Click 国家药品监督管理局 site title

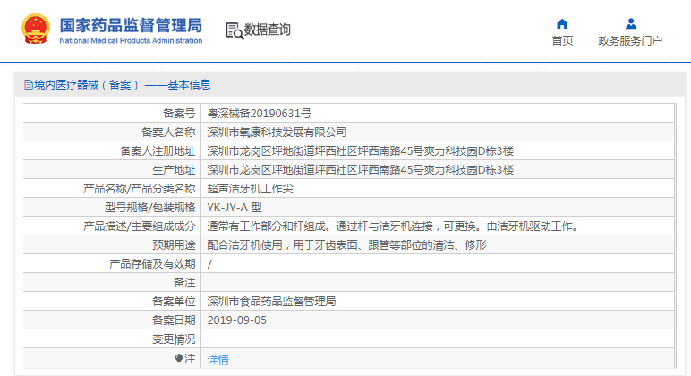[x=131, y=25]
